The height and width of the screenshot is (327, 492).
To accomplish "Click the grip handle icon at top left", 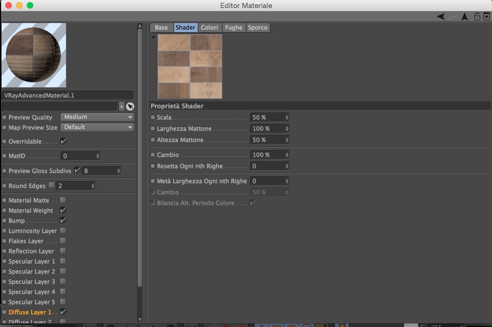I will coord(7,16).
